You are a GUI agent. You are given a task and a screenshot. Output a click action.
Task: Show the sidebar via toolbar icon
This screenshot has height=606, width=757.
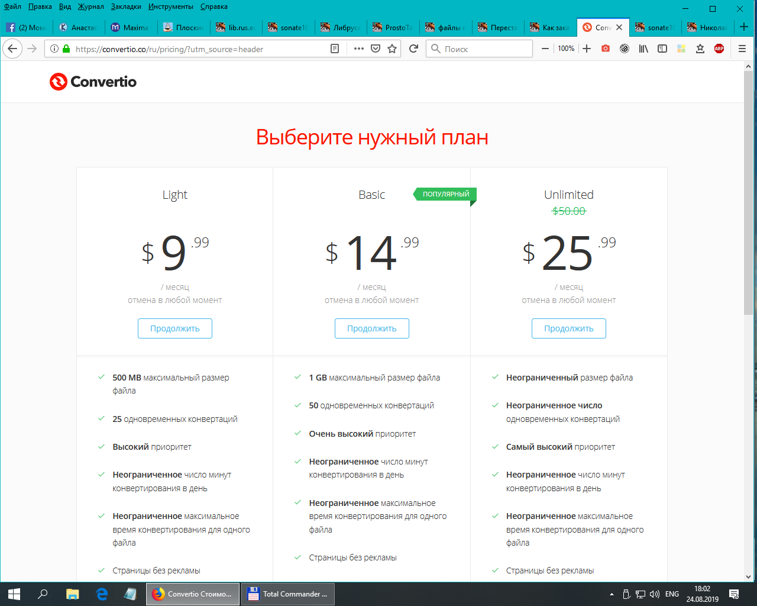coord(662,49)
